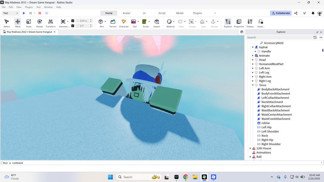
Task: Toggle the rotation snap increment checkbox
Action: click(x=73, y=26)
